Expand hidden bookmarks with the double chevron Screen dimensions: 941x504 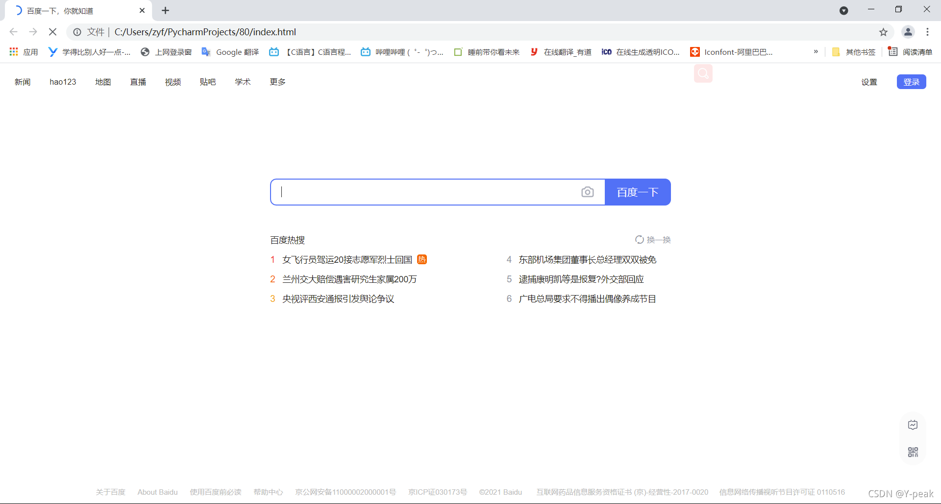point(816,52)
